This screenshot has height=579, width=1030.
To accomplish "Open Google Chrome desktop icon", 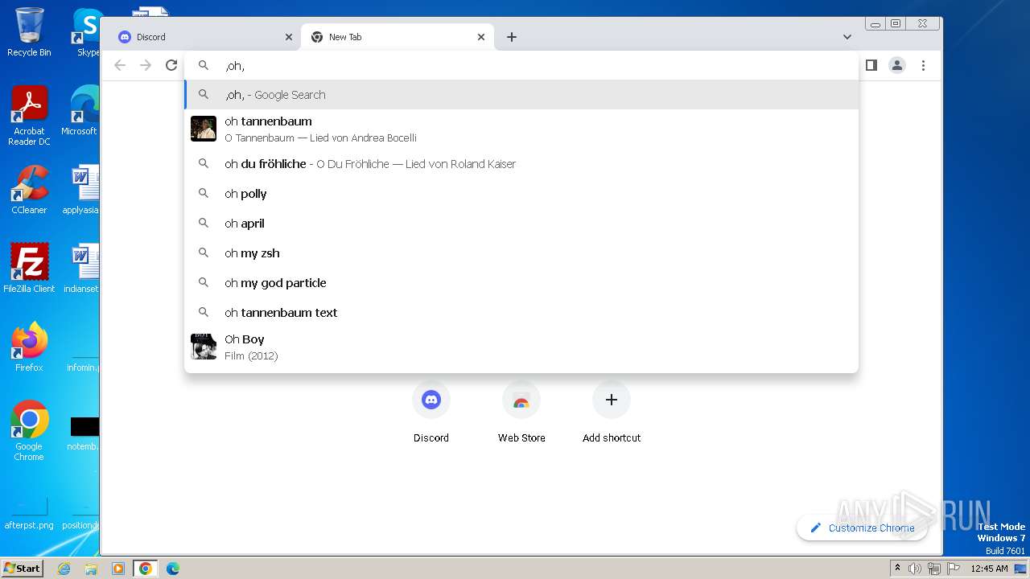I will [29, 431].
